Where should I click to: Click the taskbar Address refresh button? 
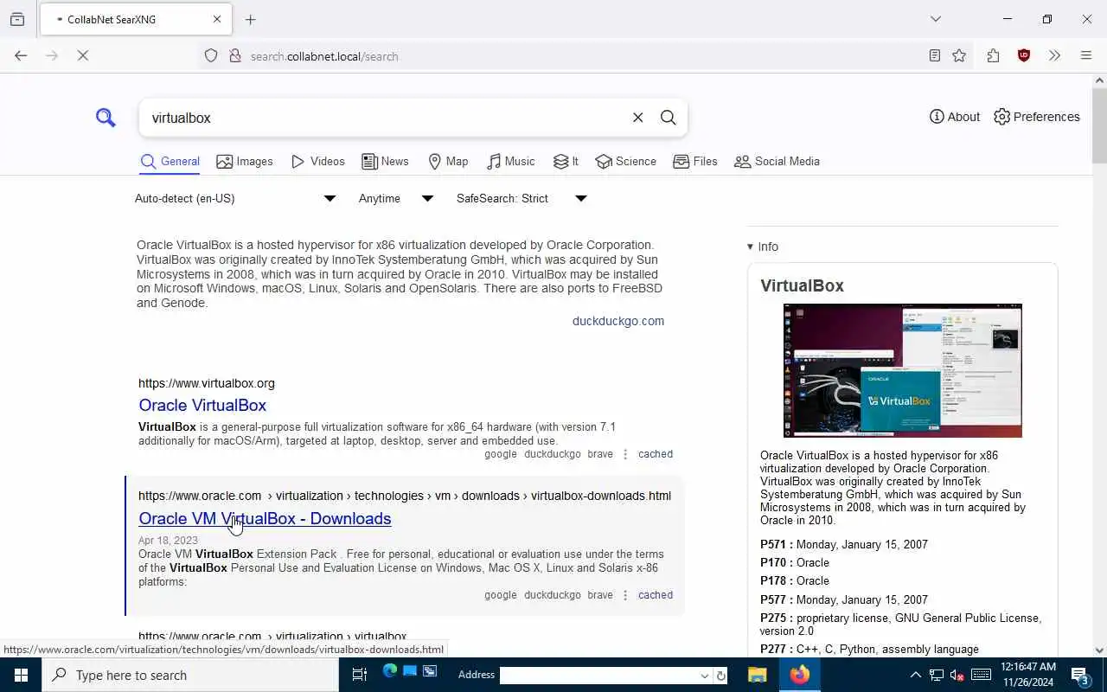tap(721, 676)
